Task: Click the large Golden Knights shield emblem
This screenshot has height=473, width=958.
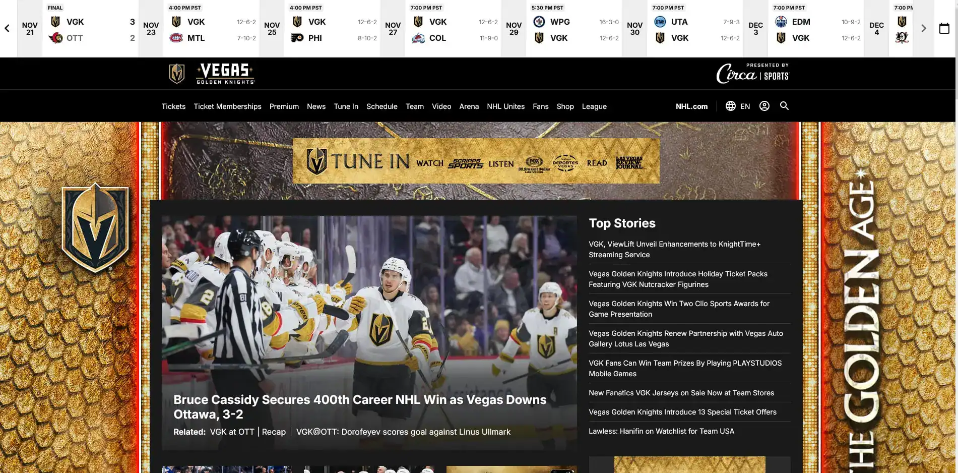Action: coord(95,227)
